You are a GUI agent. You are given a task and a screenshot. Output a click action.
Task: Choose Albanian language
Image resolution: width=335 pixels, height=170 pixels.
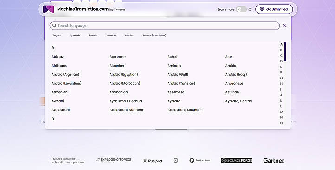click(x=116, y=66)
